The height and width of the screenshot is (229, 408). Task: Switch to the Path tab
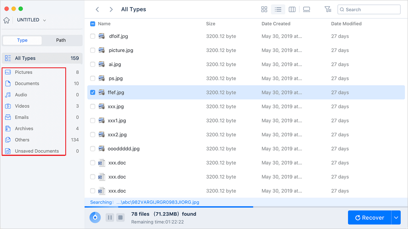(x=61, y=40)
